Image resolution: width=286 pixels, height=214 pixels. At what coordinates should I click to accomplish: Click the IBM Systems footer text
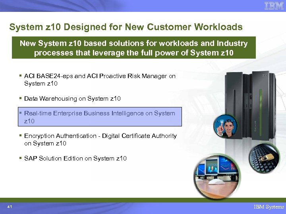coord(269,207)
